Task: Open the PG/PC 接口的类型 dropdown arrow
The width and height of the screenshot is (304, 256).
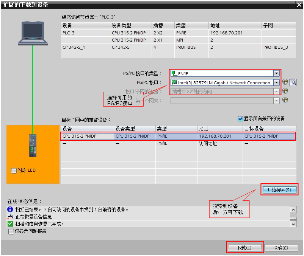Action: tap(276, 73)
